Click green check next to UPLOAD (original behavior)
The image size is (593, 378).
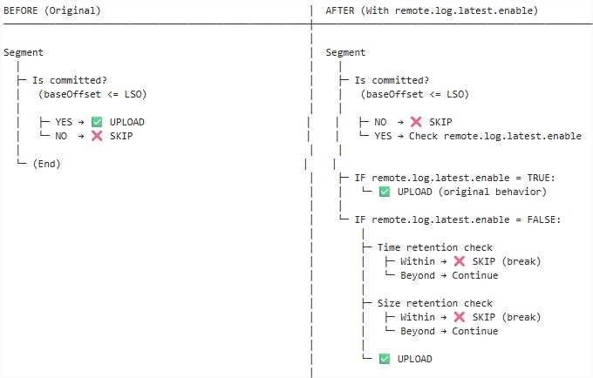point(385,192)
